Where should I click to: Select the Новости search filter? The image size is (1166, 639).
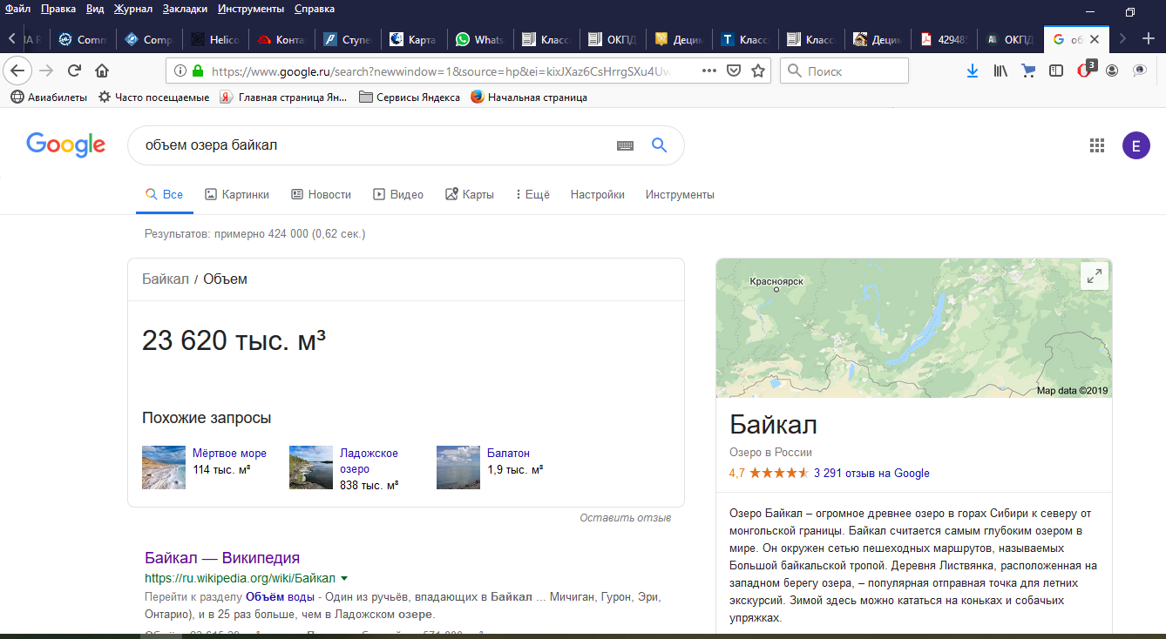click(x=321, y=194)
